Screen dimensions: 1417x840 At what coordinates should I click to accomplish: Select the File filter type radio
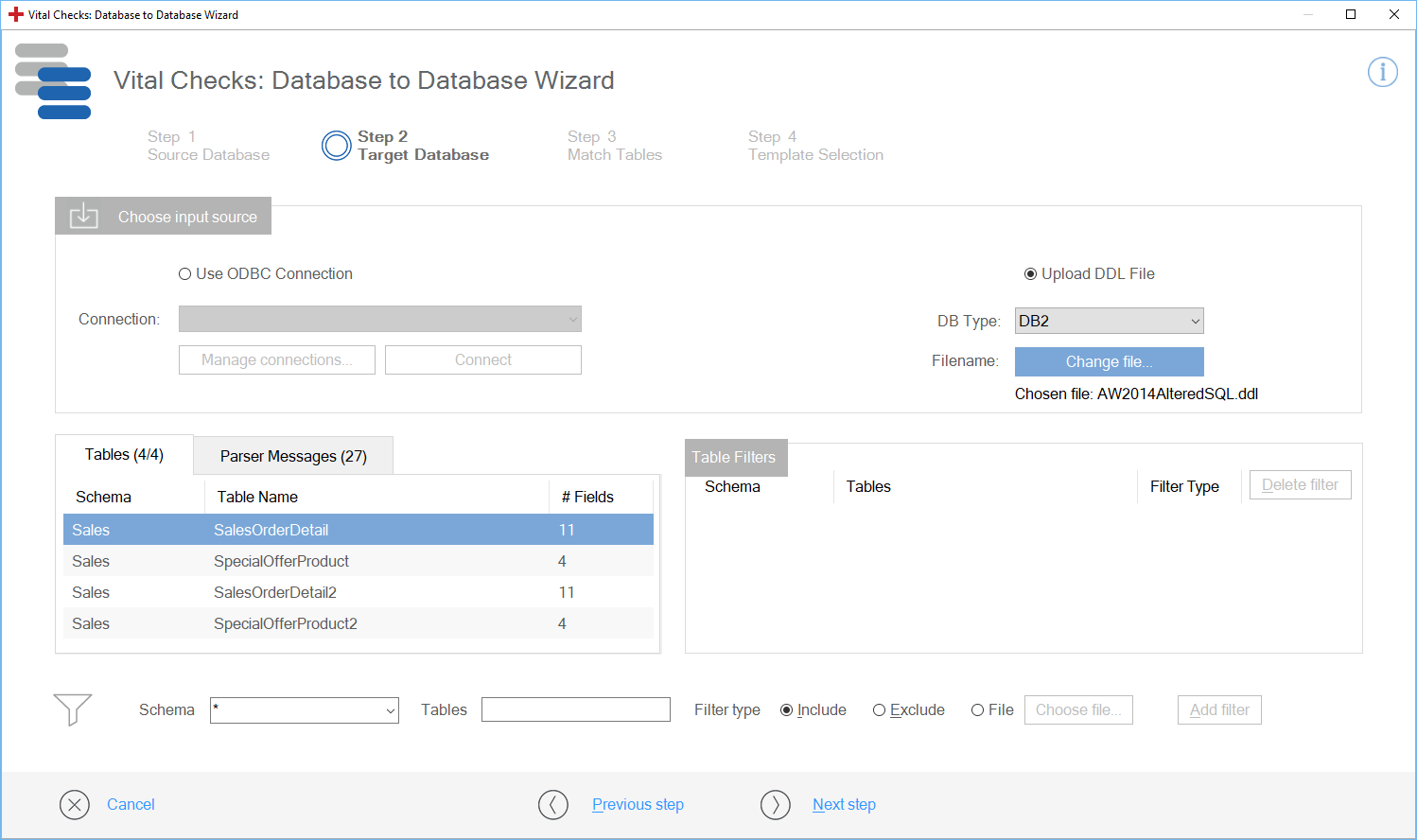[977, 710]
